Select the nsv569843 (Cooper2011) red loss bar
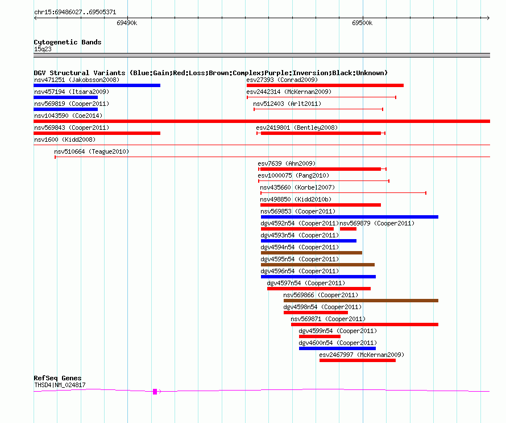Screen dimensions: 506x423 click(x=97, y=133)
